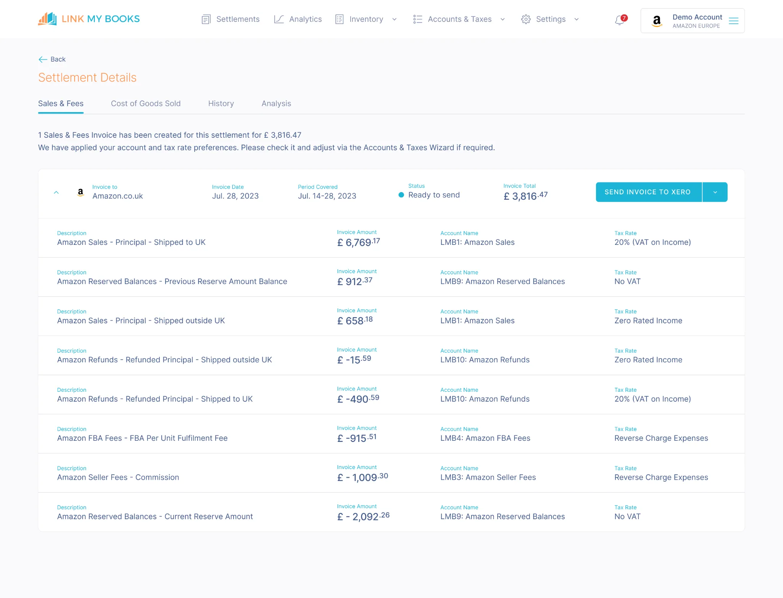Click Current Reserve Amount description

pos(155,517)
